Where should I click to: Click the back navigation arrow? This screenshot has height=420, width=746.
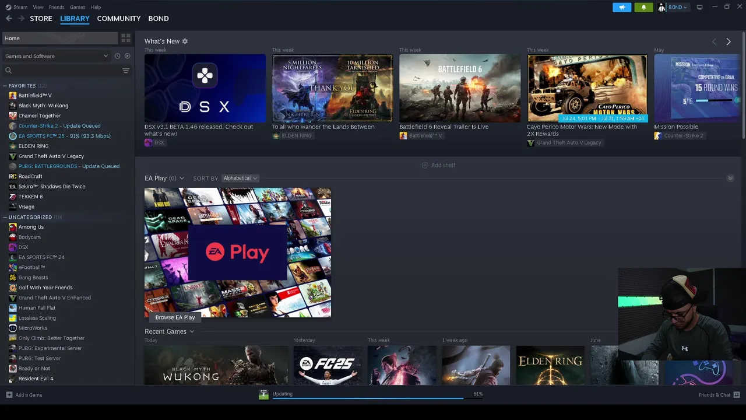click(9, 19)
